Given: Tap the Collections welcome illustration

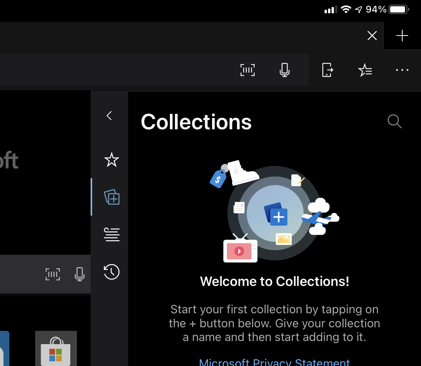Looking at the screenshot, I should [x=275, y=211].
